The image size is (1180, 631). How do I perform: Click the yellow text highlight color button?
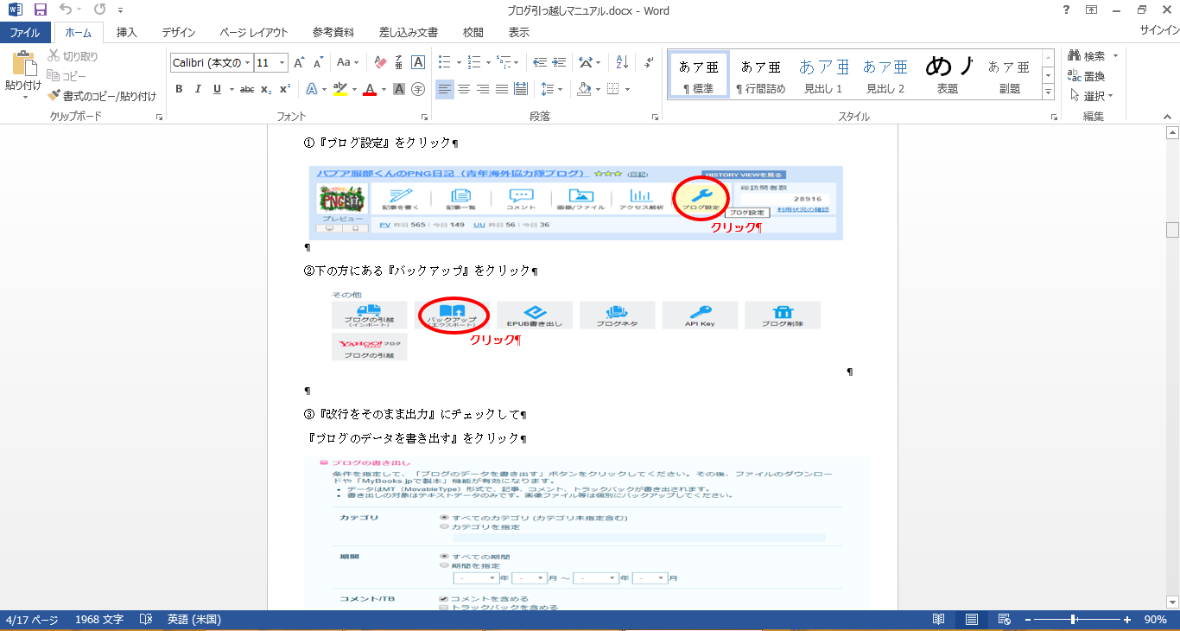coord(339,89)
